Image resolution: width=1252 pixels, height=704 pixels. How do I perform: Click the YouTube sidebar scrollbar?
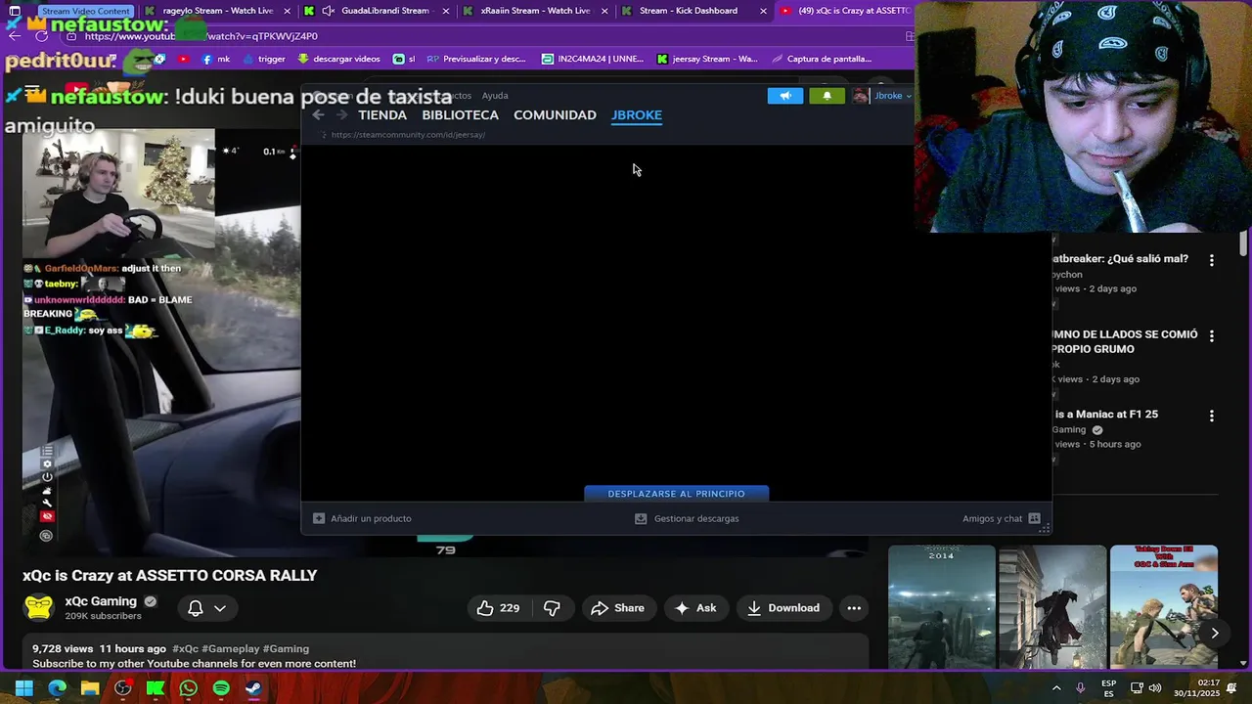[1243, 244]
